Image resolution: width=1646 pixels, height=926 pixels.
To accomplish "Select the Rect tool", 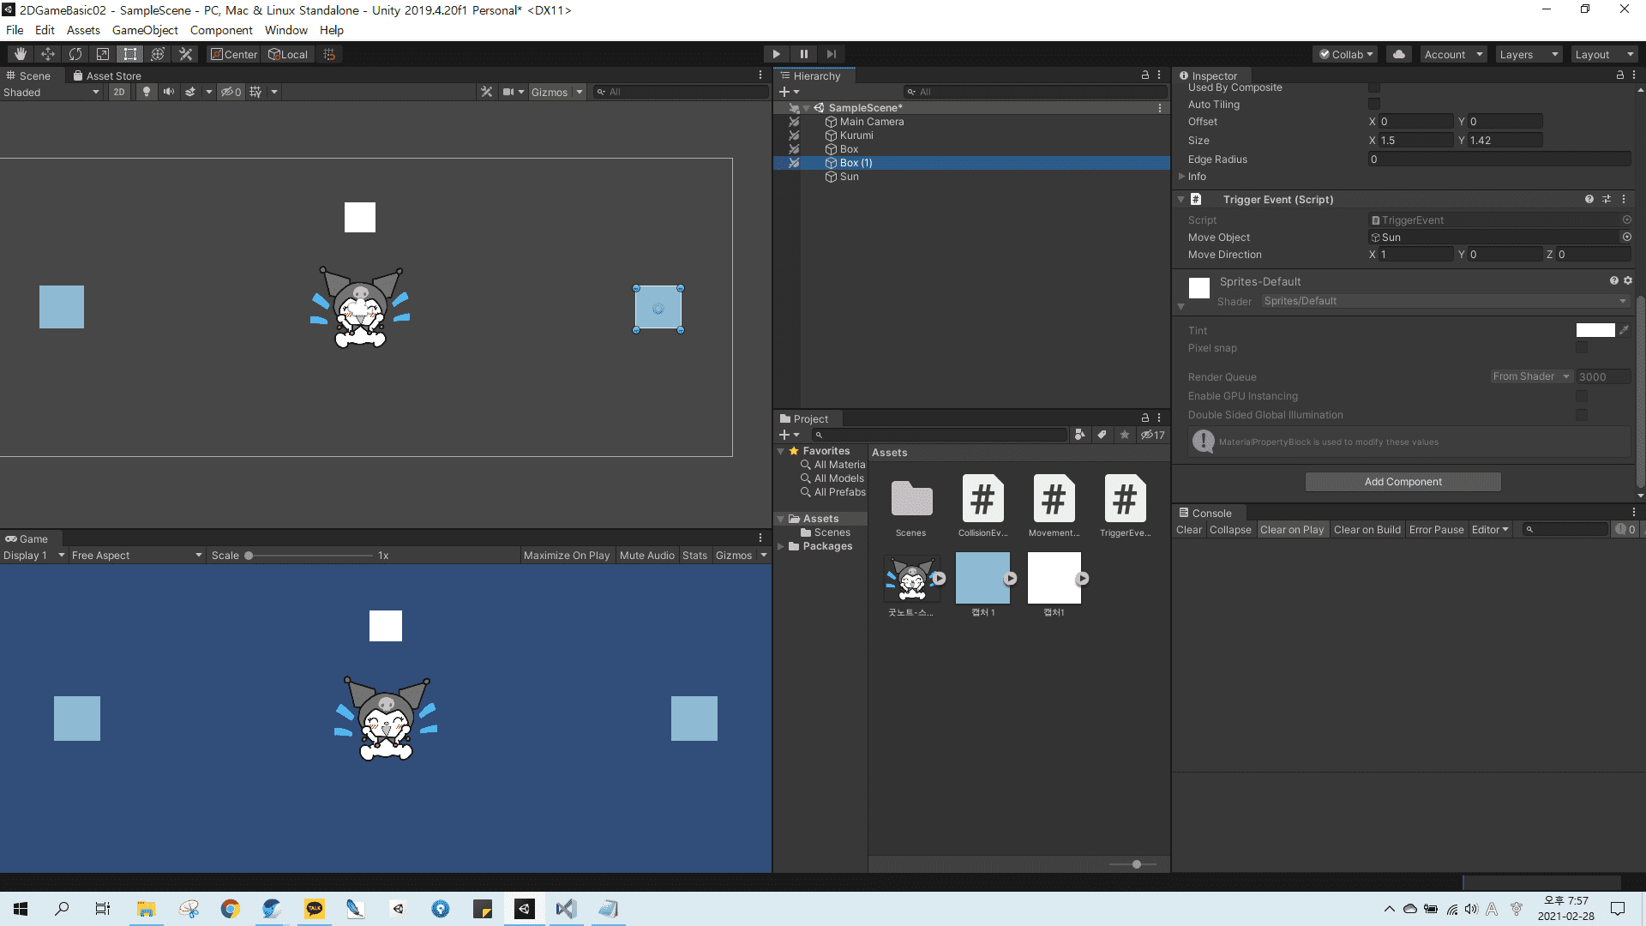I will (x=130, y=54).
